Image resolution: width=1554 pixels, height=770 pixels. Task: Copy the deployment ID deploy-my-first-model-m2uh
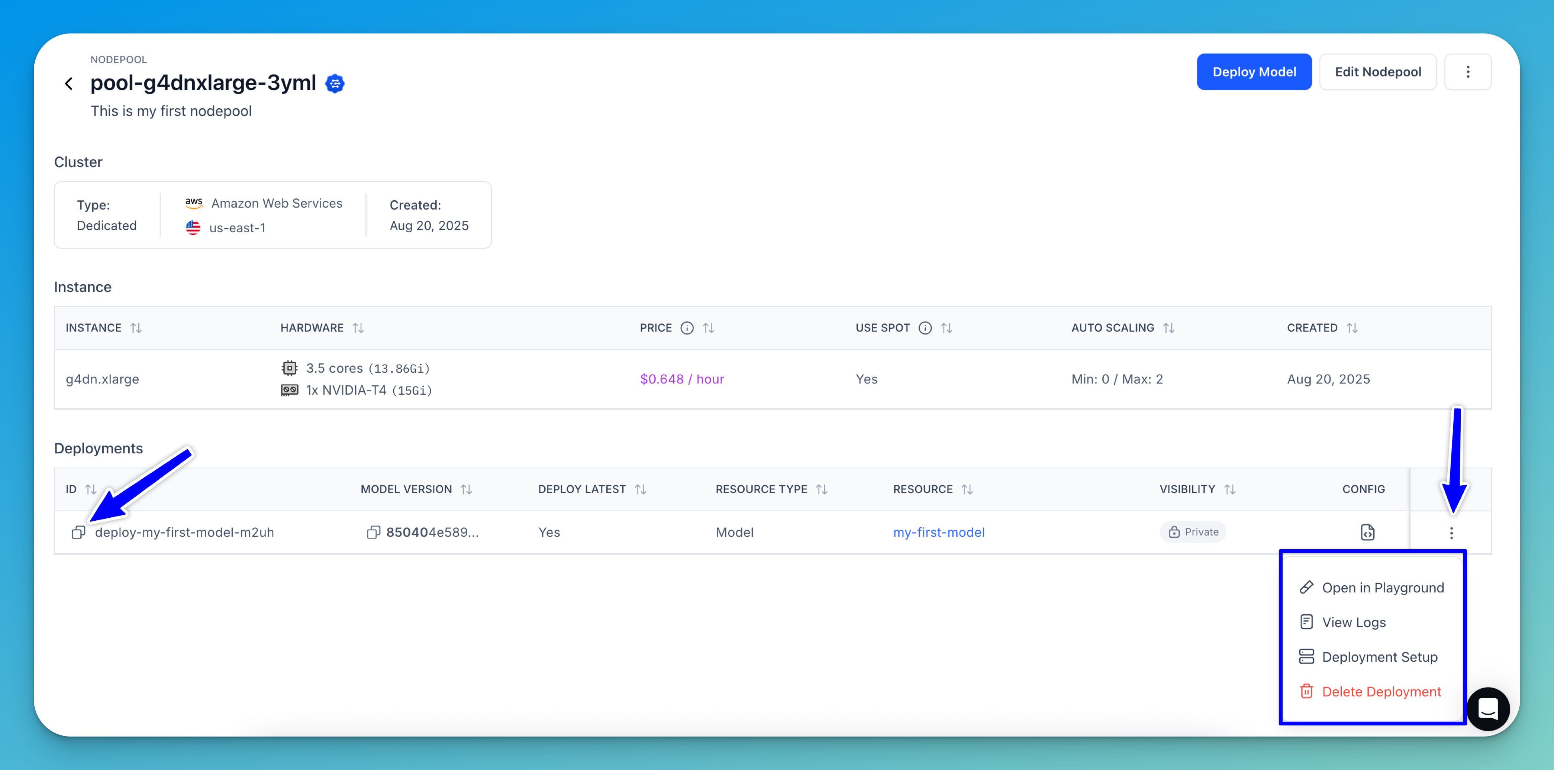point(78,533)
